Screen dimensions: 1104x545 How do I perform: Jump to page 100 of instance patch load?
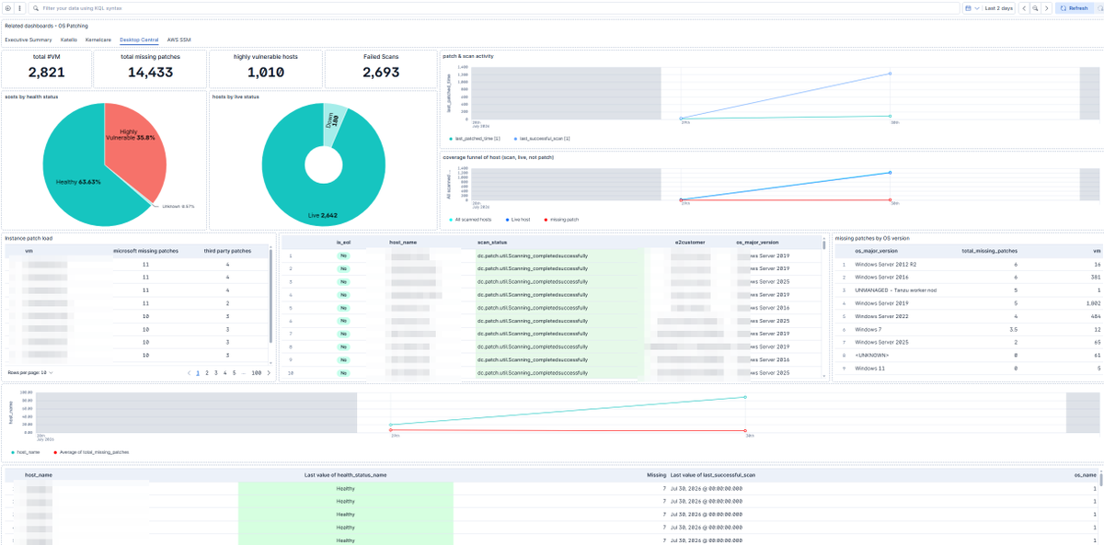click(x=256, y=372)
